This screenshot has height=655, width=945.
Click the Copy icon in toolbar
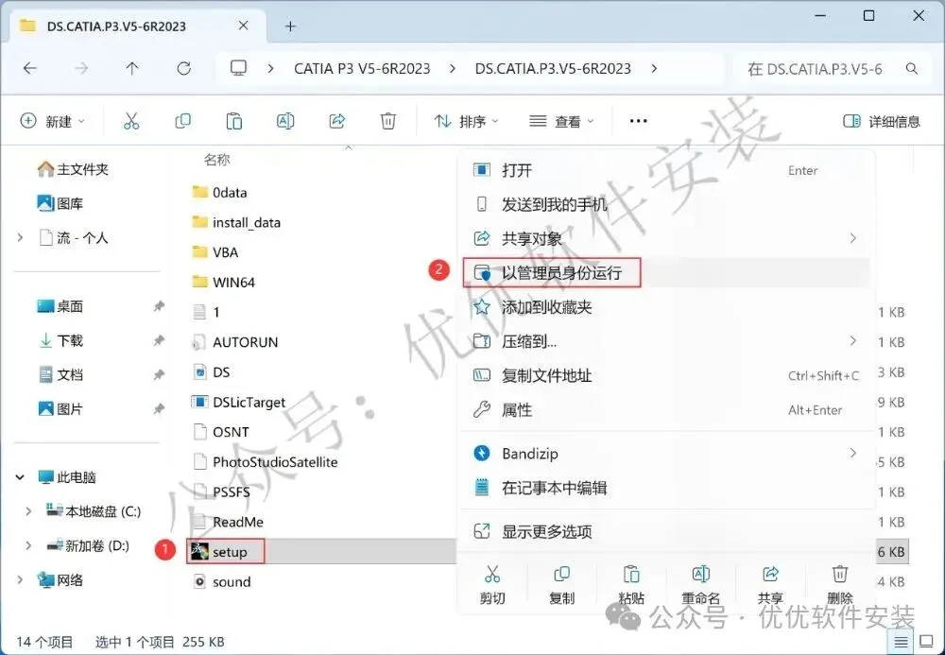(182, 121)
